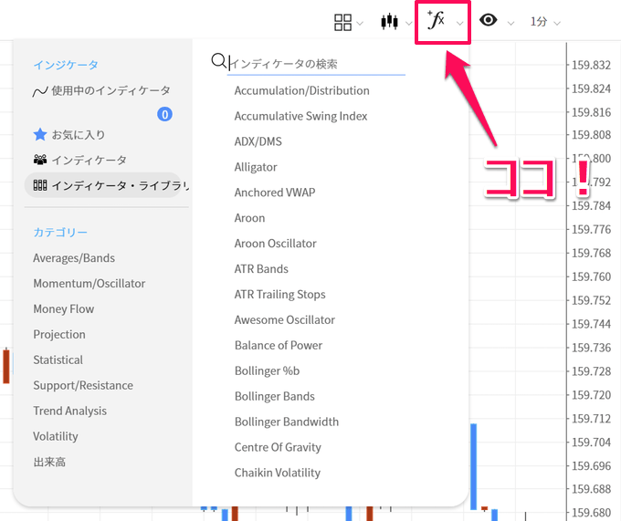Open お気に入り favorites list
Image resolution: width=621 pixels, height=521 pixels.
pyautogui.click(x=69, y=135)
